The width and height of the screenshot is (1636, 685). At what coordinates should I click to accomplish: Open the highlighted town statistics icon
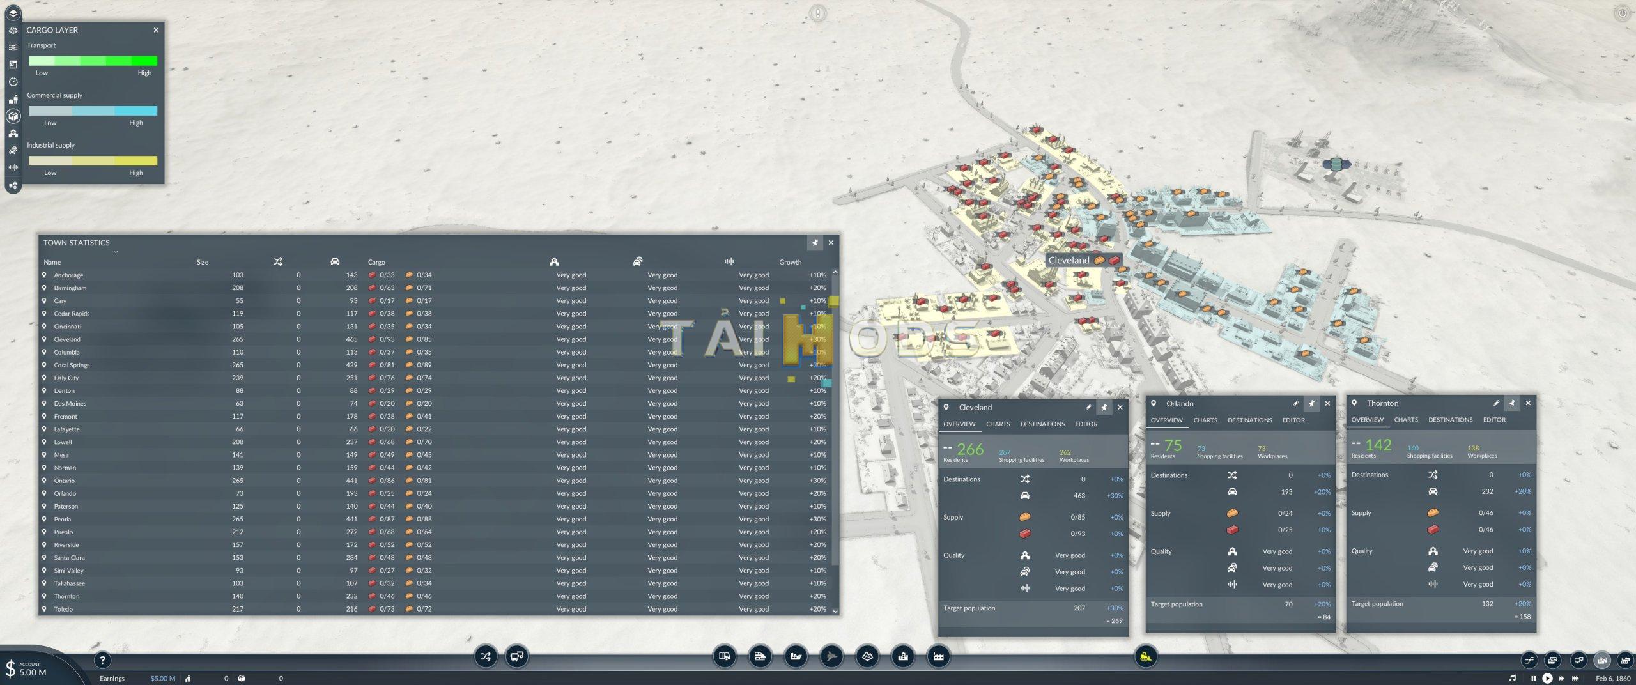pos(1602,660)
